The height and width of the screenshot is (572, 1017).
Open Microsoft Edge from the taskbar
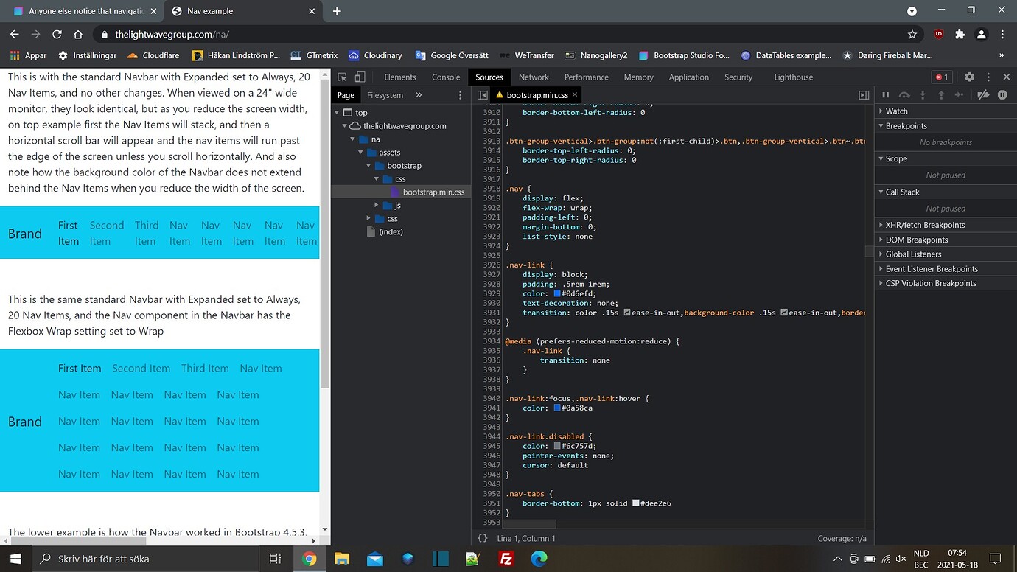point(539,559)
